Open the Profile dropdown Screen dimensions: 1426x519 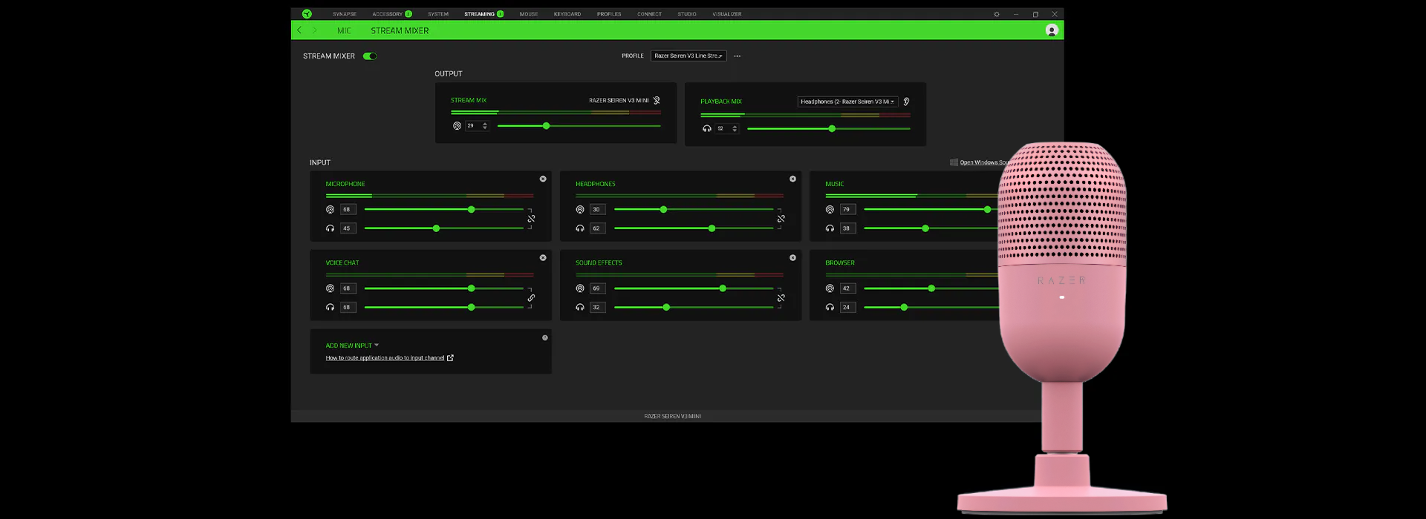click(688, 56)
